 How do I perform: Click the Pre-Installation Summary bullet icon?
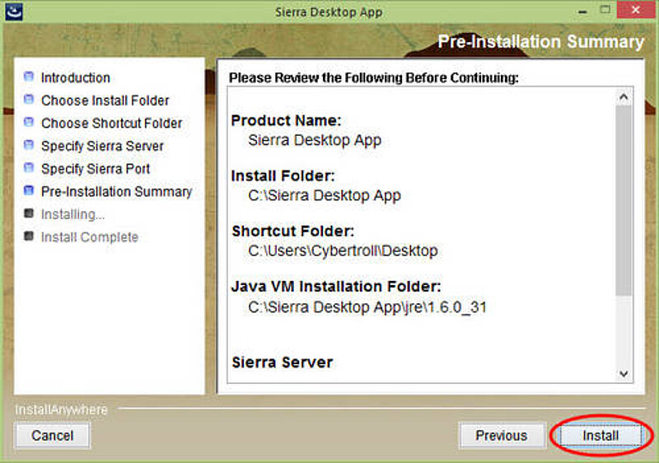(29, 190)
